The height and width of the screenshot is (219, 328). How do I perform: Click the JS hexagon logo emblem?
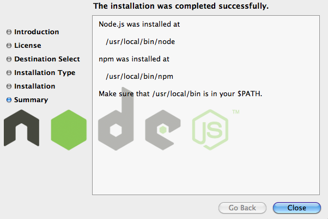(210, 130)
